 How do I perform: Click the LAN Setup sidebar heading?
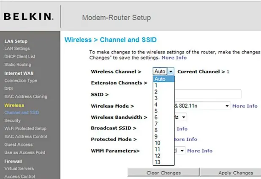16,41
